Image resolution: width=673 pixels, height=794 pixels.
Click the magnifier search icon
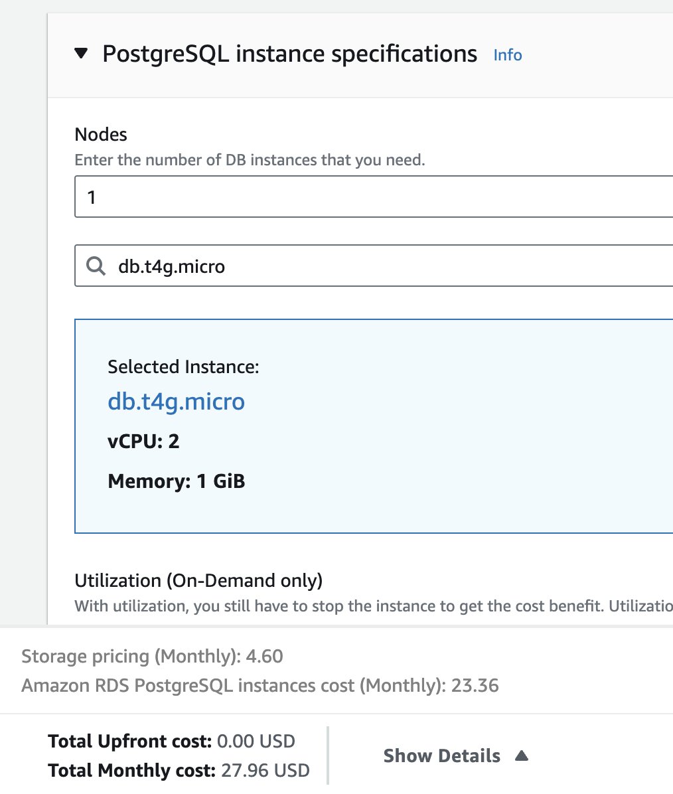(96, 266)
